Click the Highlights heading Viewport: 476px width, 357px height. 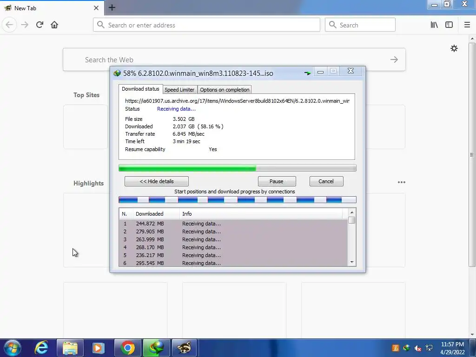pos(89,183)
